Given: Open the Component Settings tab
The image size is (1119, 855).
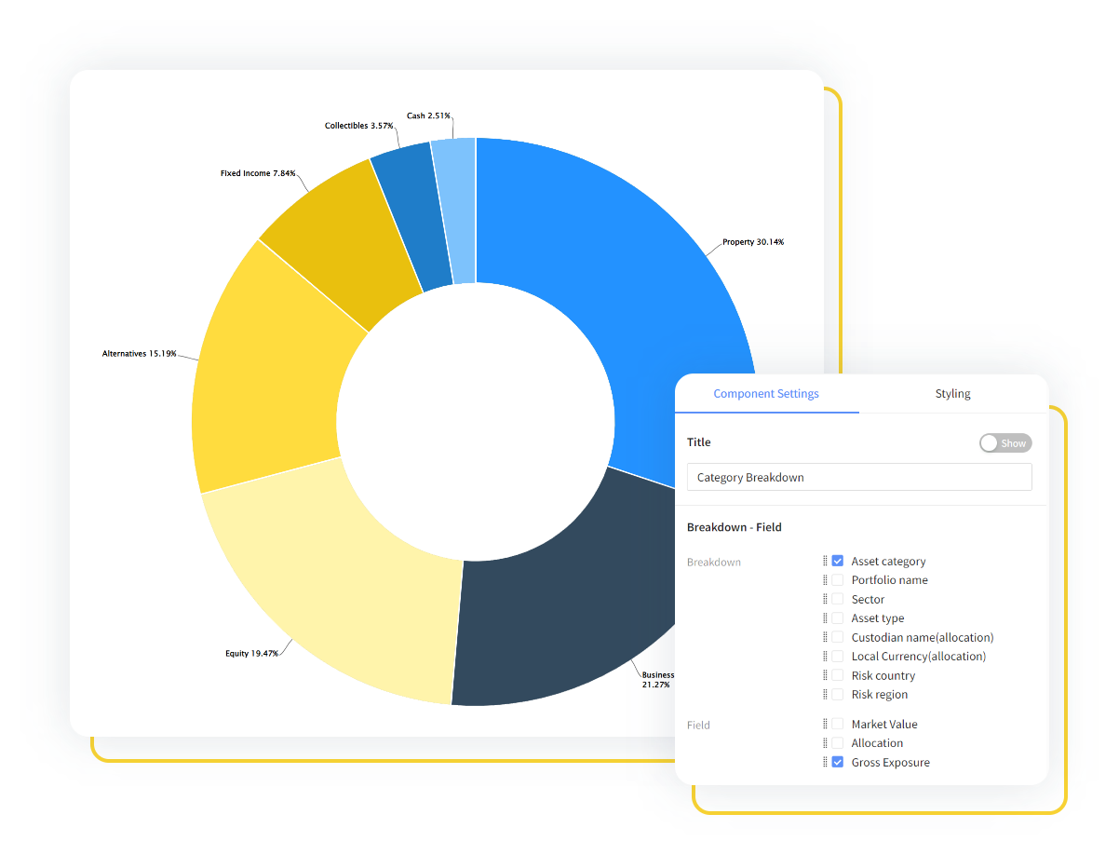Looking at the screenshot, I should click(765, 393).
